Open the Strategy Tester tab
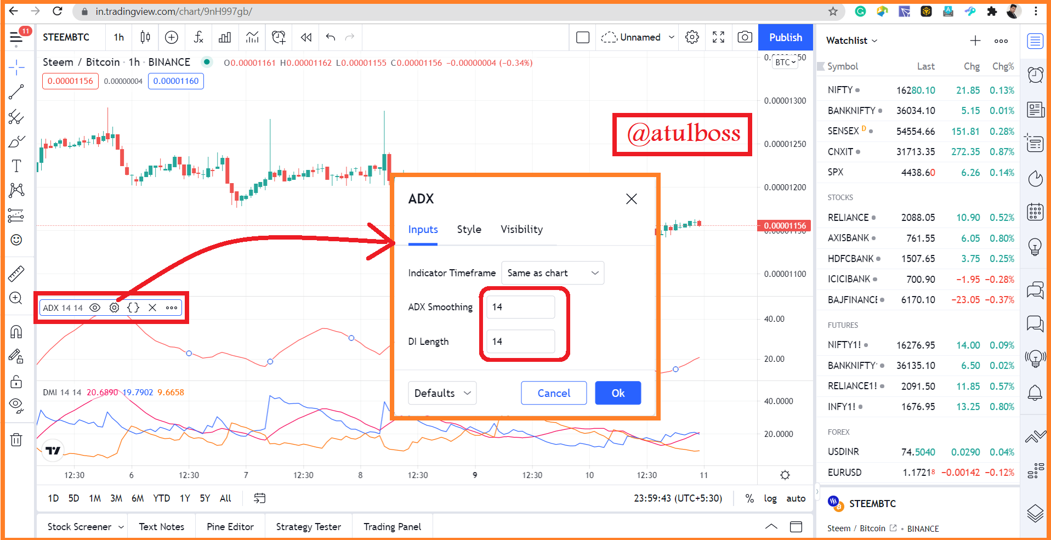The height and width of the screenshot is (540, 1051). (309, 527)
